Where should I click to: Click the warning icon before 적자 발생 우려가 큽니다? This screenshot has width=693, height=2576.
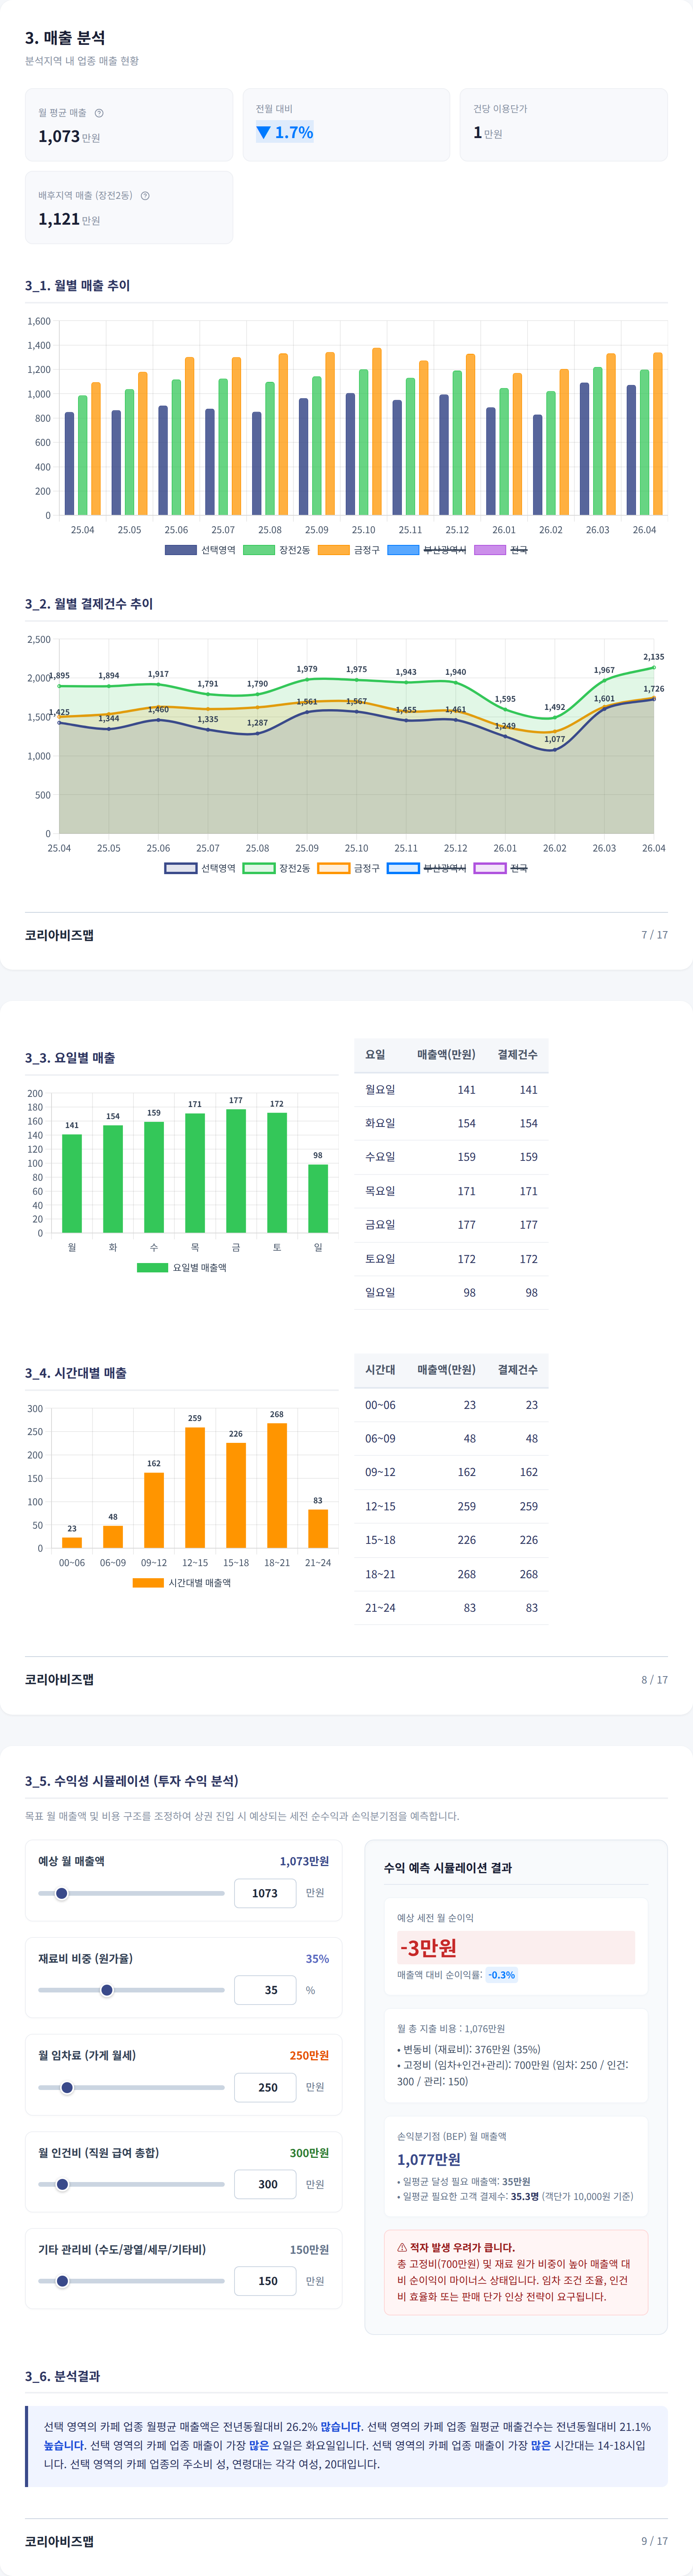pyautogui.click(x=402, y=2247)
